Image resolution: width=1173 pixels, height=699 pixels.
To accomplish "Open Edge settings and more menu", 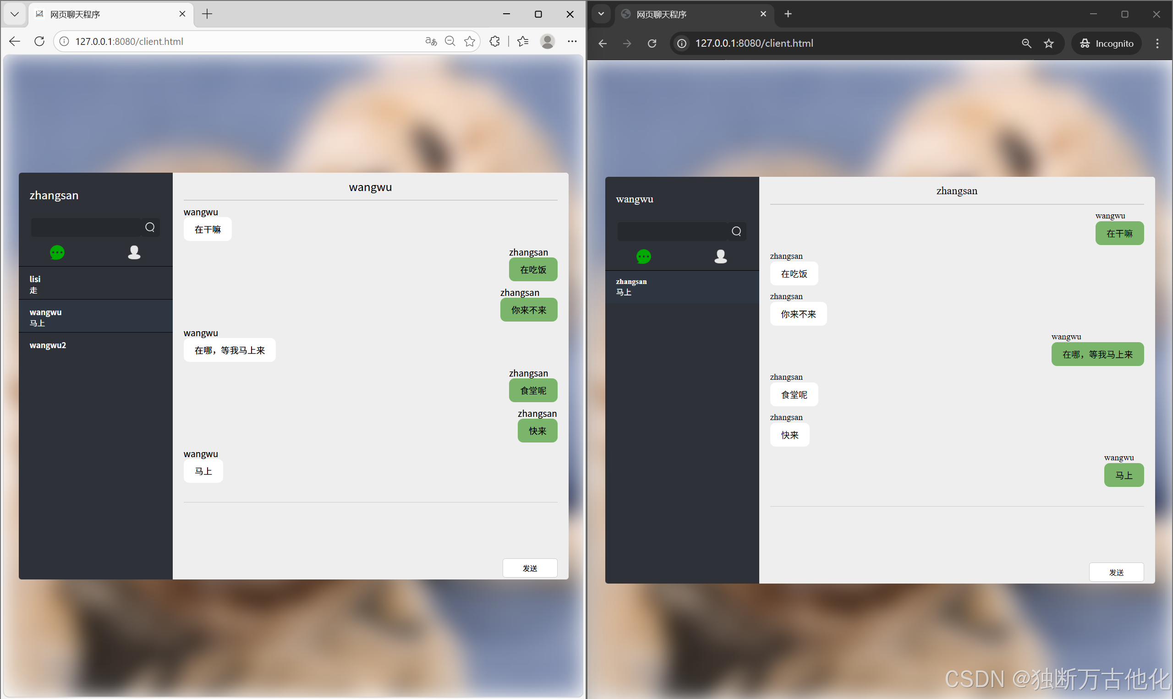I will click(x=572, y=41).
